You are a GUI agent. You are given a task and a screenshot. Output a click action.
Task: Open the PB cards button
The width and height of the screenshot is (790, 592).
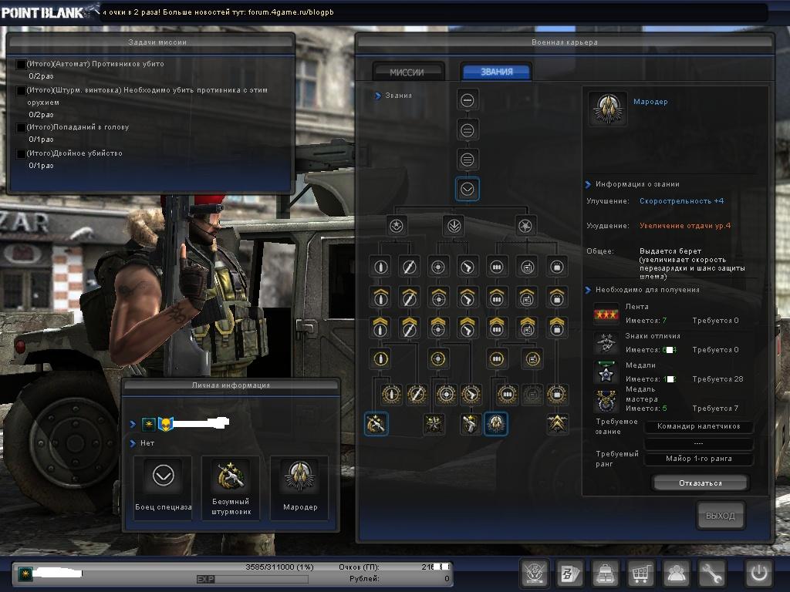click(570, 573)
